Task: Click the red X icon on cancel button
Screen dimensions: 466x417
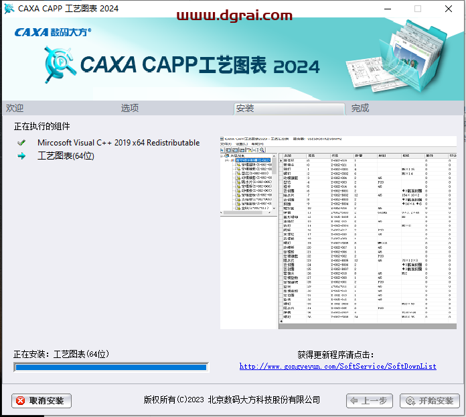Action: click(21, 401)
